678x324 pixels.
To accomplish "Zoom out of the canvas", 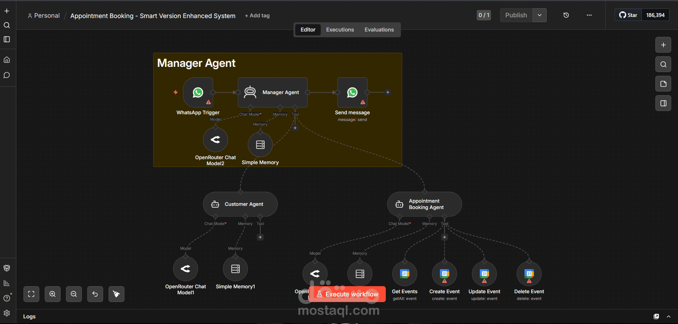I will point(74,294).
